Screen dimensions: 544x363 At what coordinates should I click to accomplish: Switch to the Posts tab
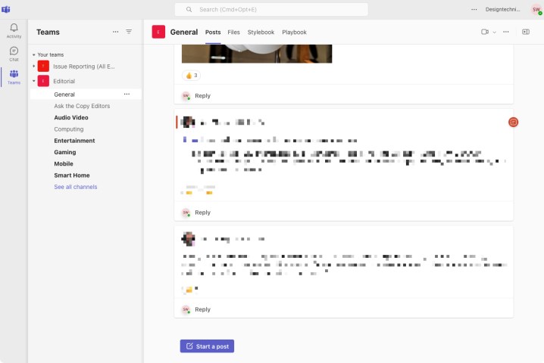213,33
